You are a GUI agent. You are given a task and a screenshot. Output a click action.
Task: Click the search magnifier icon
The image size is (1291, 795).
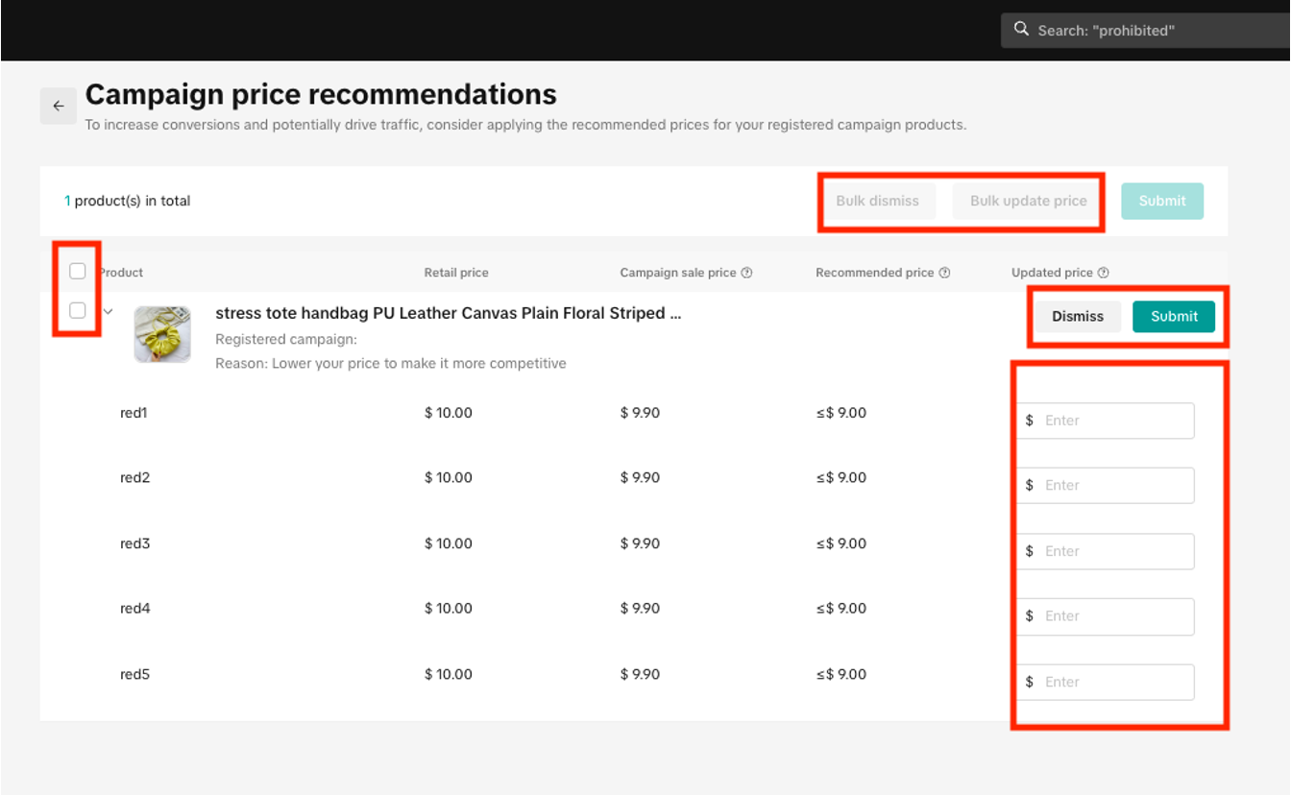(x=1022, y=30)
